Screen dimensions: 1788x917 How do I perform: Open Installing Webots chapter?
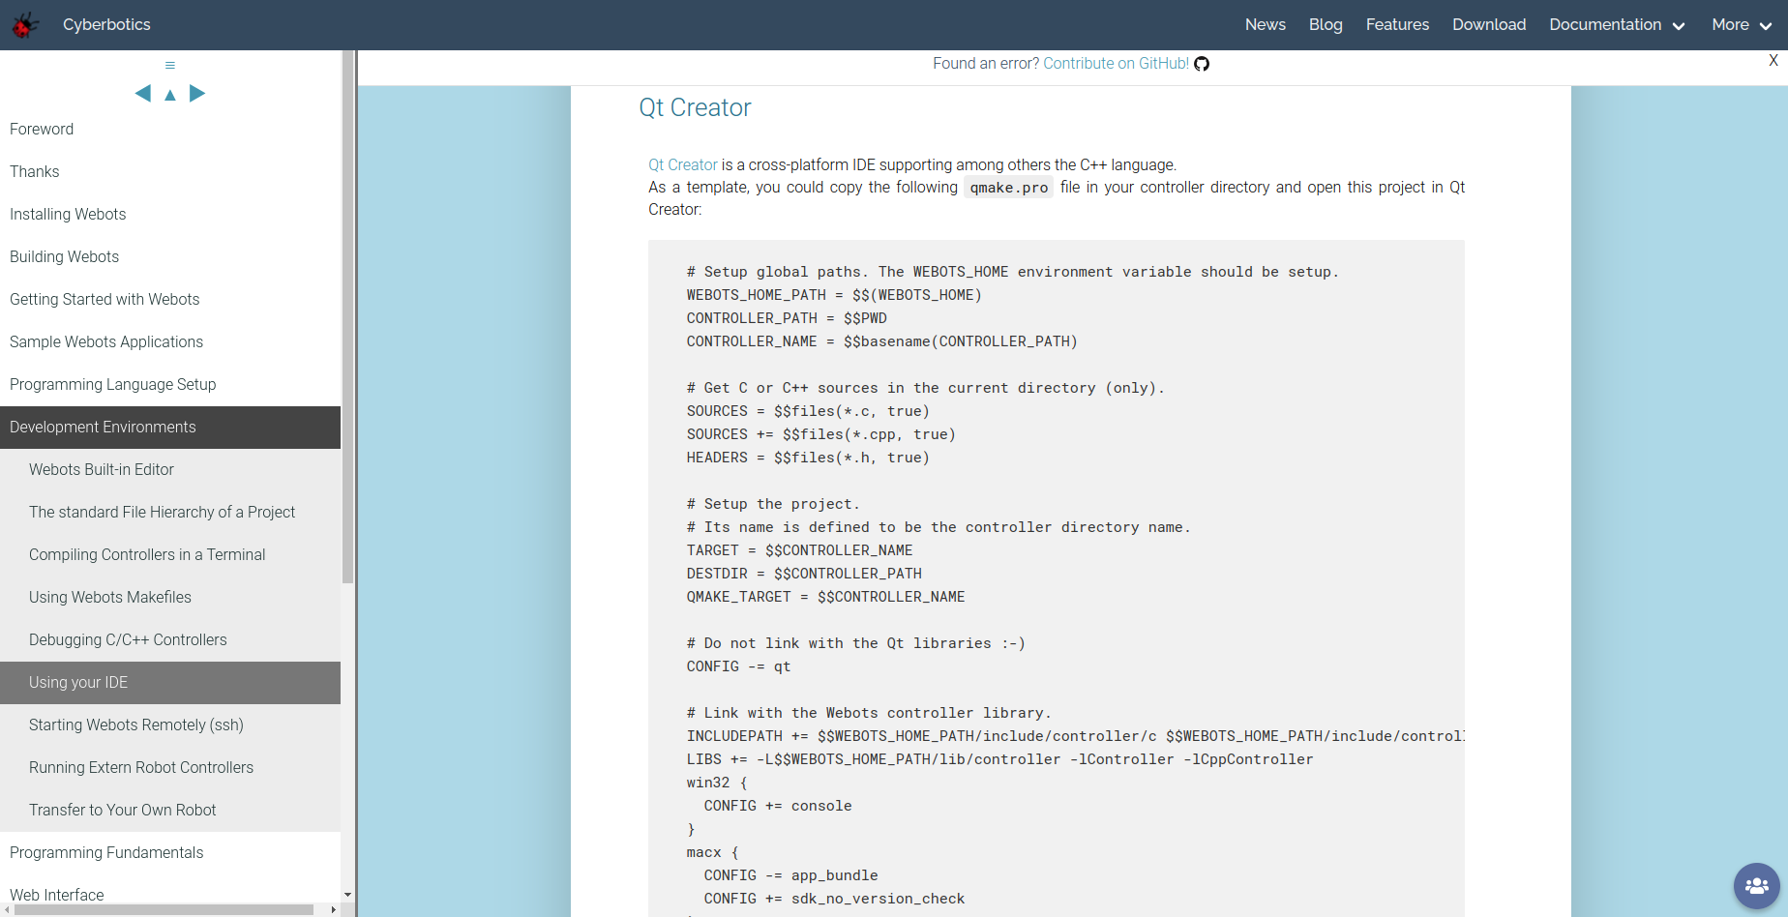pos(170,215)
